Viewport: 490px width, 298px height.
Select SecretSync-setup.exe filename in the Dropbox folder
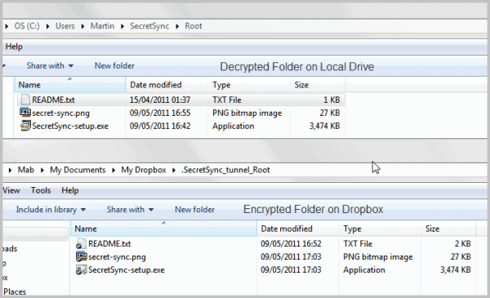pos(127,270)
